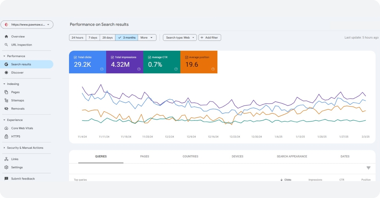Toggle the Total impressions checkbox
The width and height of the screenshot is (380, 198).
pos(112,57)
